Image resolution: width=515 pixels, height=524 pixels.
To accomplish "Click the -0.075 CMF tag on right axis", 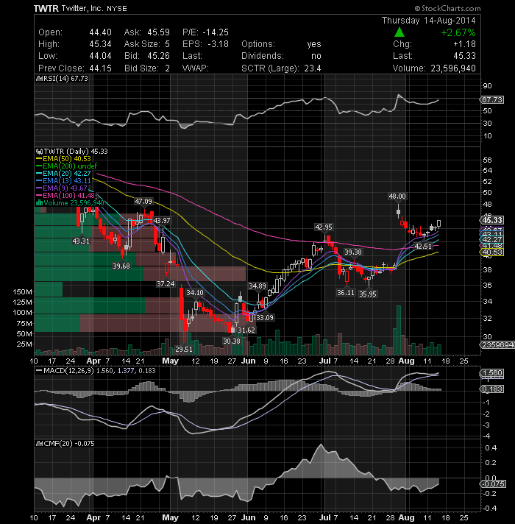I will coord(493,484).
